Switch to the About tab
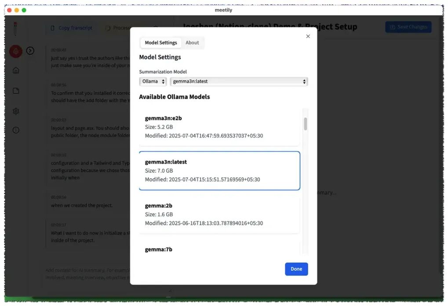Image resolution: width=448 pixels, height=306 pixels. point(192,43)
